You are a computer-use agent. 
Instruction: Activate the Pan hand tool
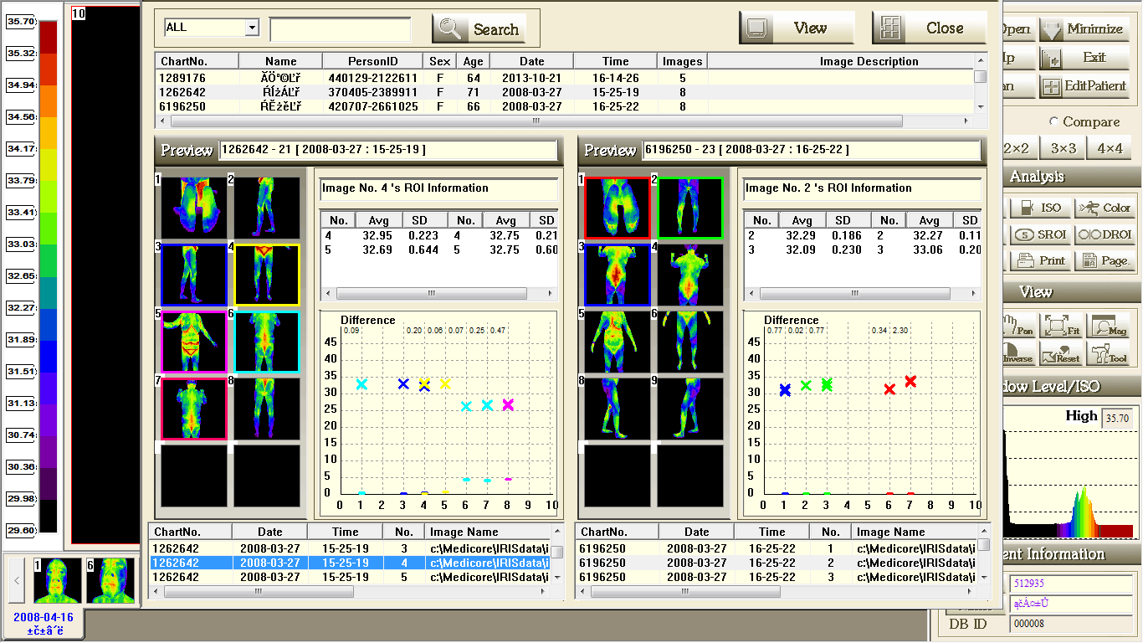click(x=1019, y=325)
